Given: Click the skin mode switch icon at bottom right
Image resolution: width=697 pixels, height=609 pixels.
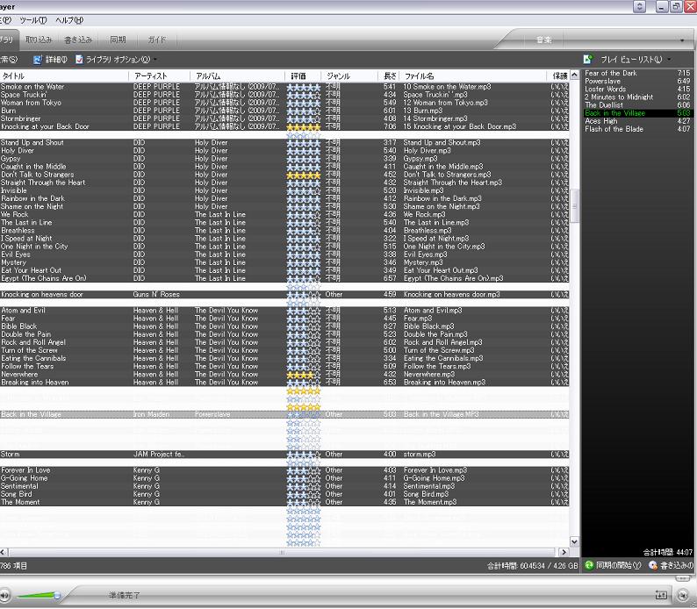Looking at the screenshot, I should pyautogui.click(x=683, y=595).
